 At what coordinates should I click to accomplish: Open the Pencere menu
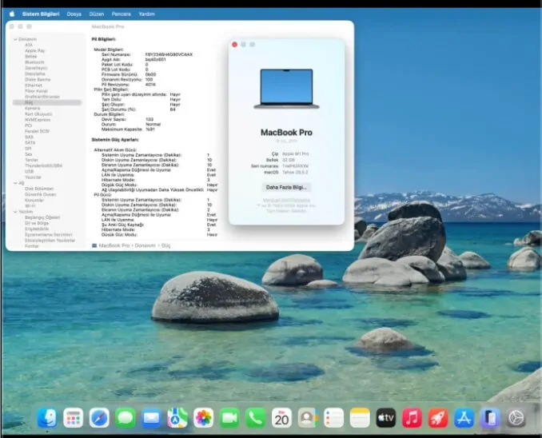(121, 14)
